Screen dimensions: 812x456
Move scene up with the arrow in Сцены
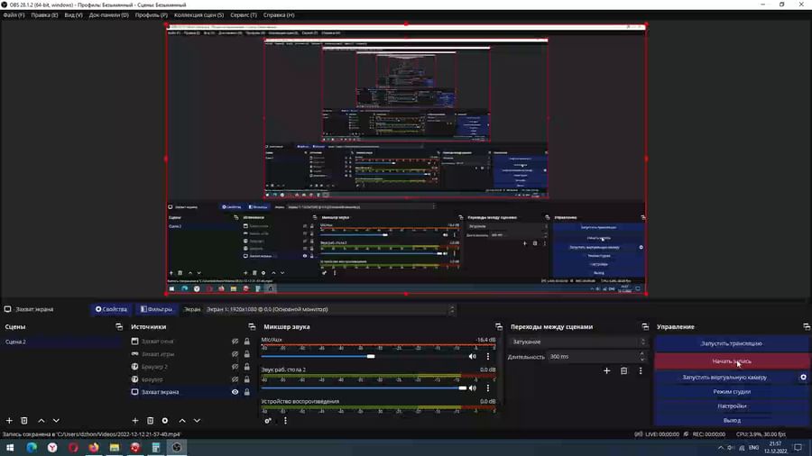(x=42, y=420)
